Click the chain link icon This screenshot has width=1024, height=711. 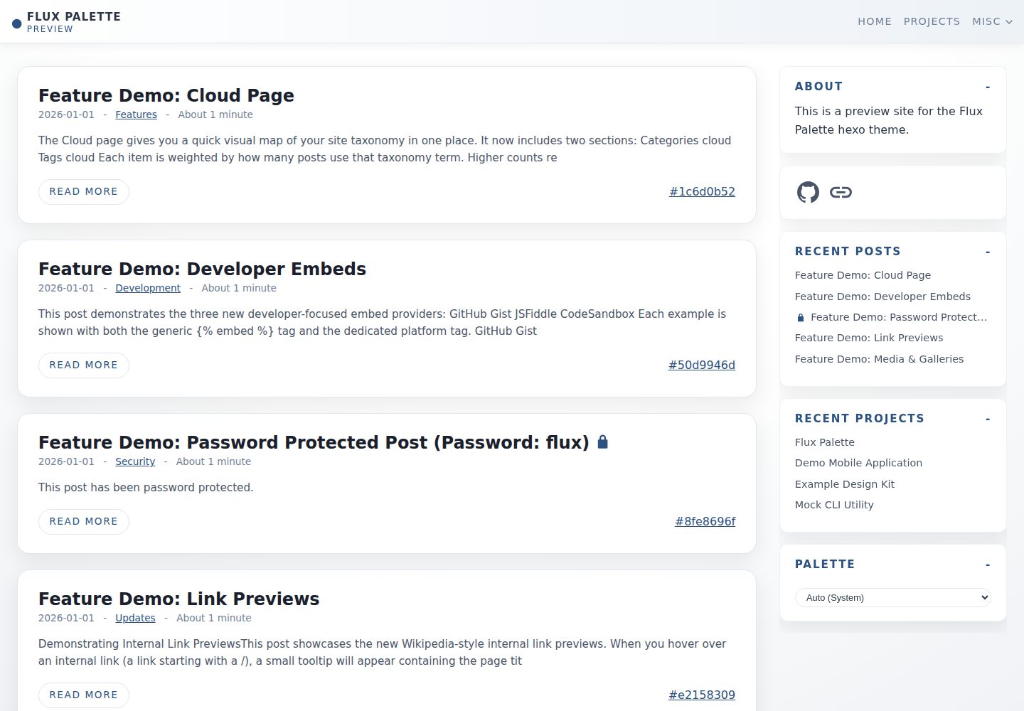[841, 192]
